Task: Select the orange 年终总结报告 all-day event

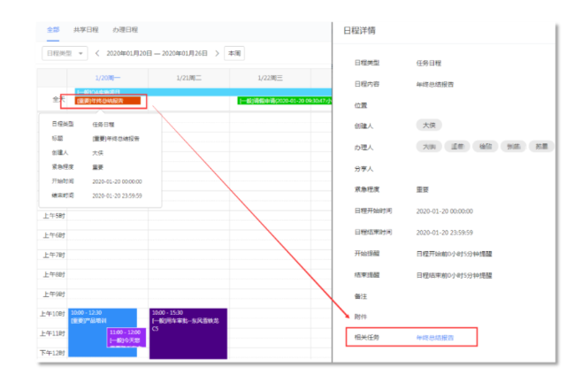Action: [x=107, y=101]
